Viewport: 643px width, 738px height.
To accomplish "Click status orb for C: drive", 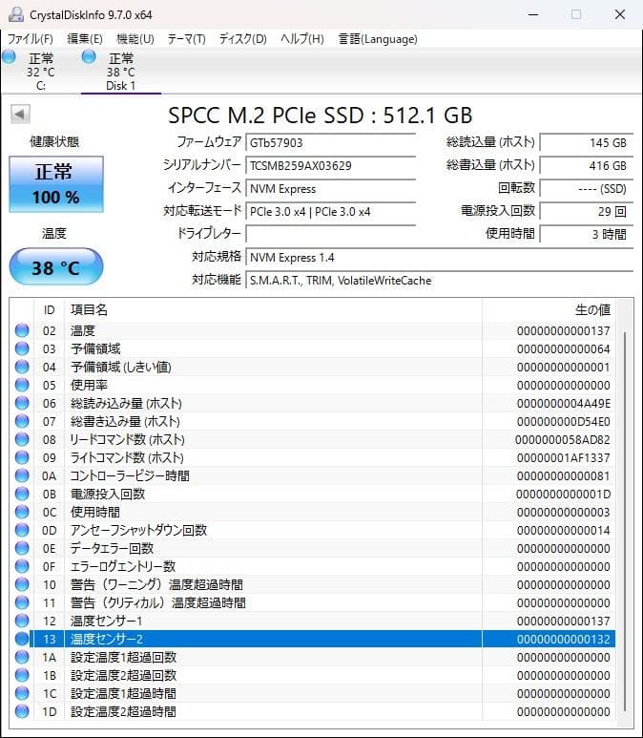I will pyautogui.click(x=9, y=57).
